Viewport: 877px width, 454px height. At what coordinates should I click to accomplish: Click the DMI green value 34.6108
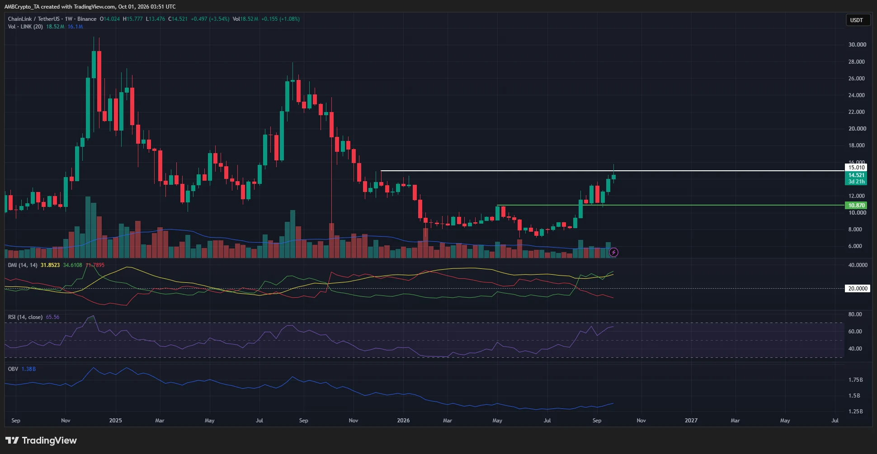click(72, 265)
